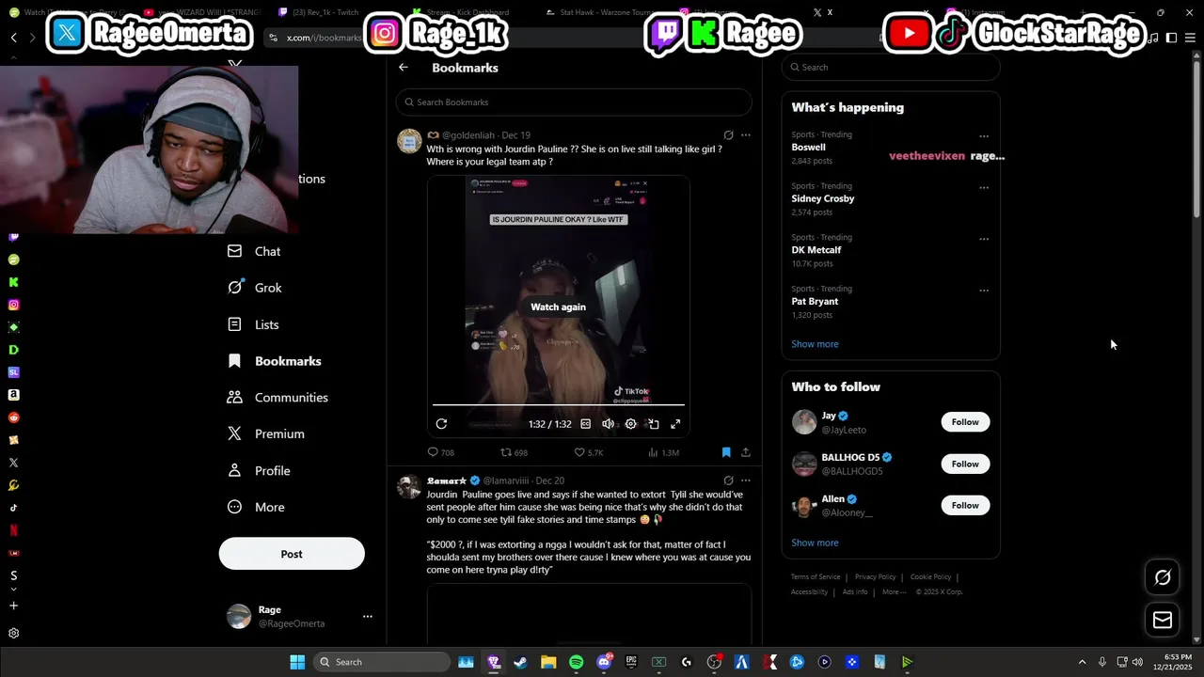Open Spotify from the Windows taskbar

[576, 662]
